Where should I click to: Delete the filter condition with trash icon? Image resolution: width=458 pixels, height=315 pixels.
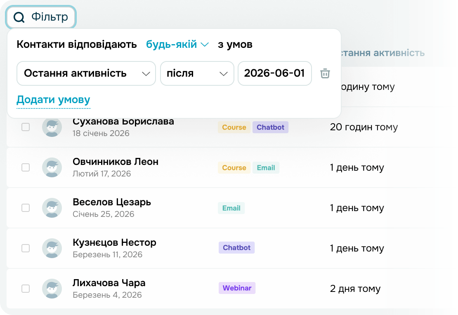pyautogui.click(x=325, y=73)
